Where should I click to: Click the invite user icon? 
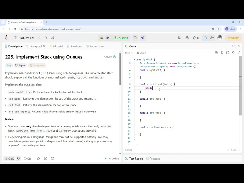(212, 38)
